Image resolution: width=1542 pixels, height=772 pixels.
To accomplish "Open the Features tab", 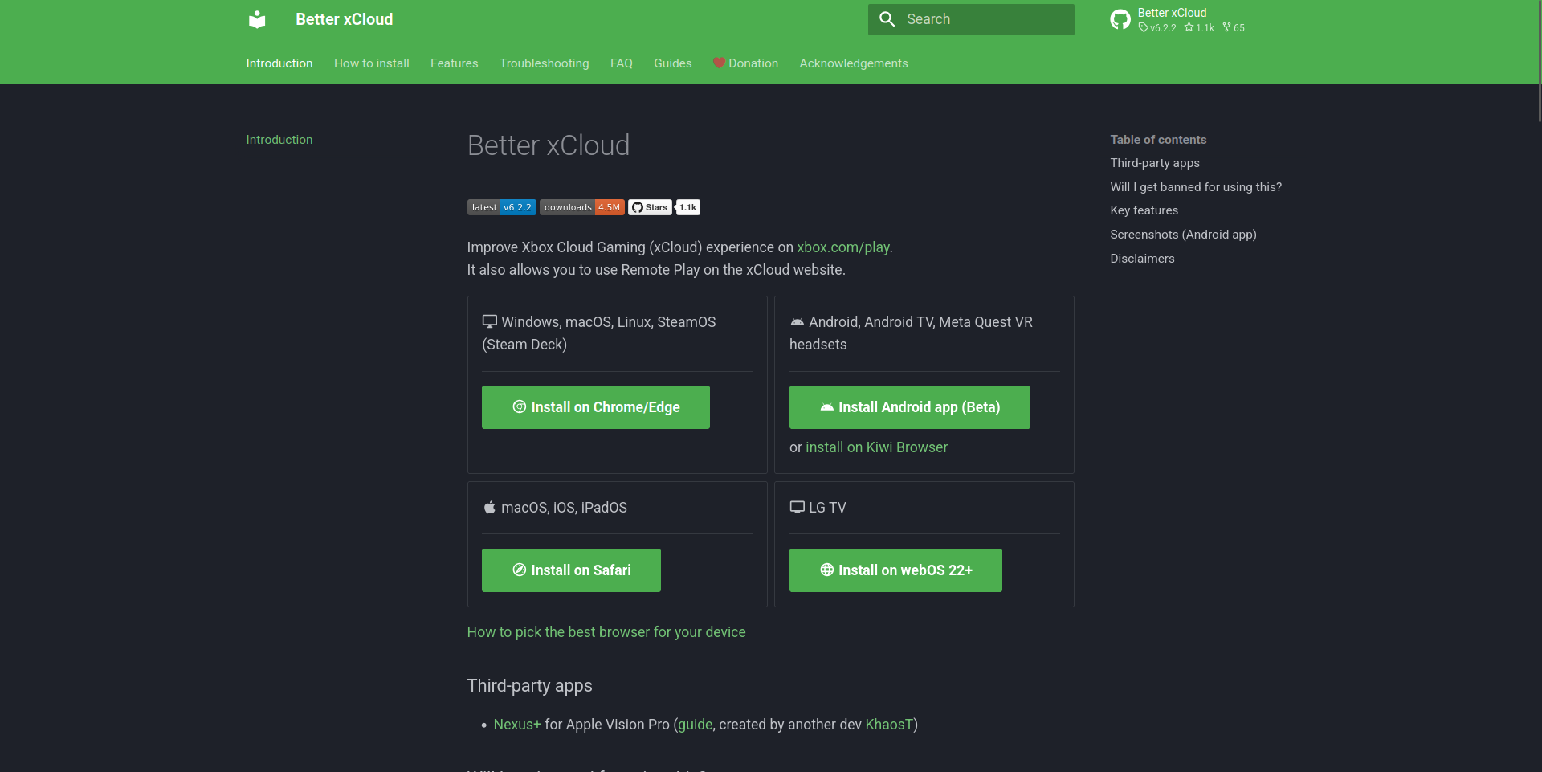I will [x=454, y=63].
